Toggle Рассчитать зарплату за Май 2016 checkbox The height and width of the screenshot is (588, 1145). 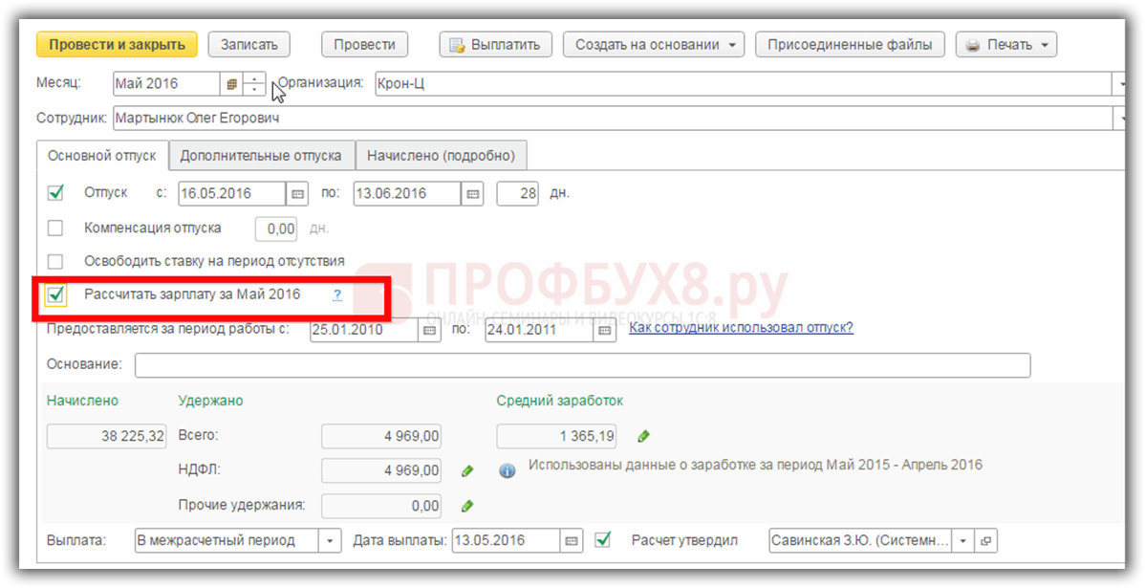tap(55, 295)
